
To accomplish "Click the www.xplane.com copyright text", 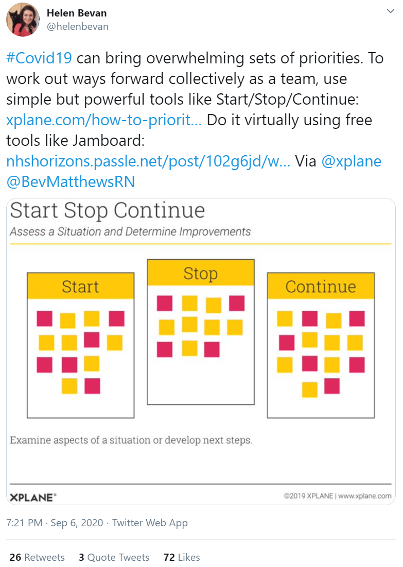I will [x=365, y=496].
